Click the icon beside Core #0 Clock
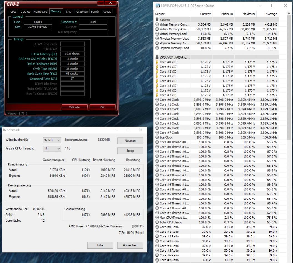Image resolution: width=293 pixels, height=263 pixels. [x=157, y=100]
